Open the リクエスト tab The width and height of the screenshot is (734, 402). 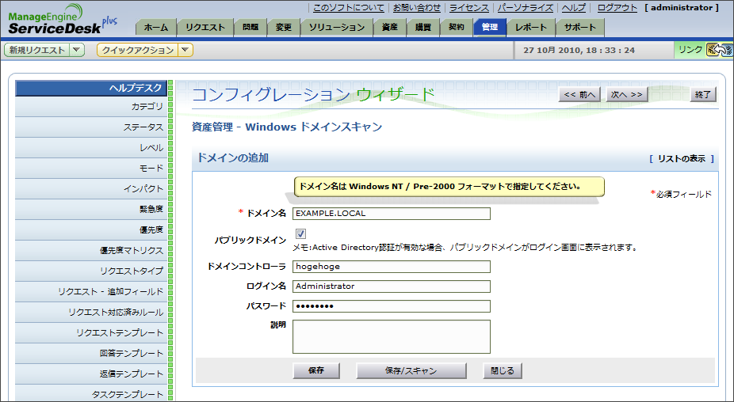click(205, 28)
